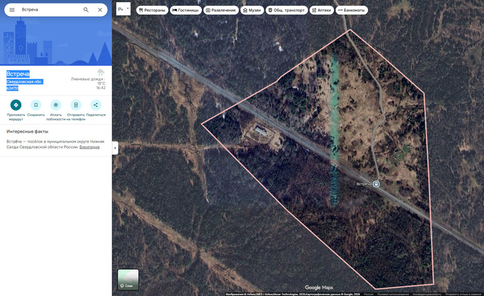
Task: Toggle the Общ. транспорт filter chip
Action: click(x=286, y=10)
